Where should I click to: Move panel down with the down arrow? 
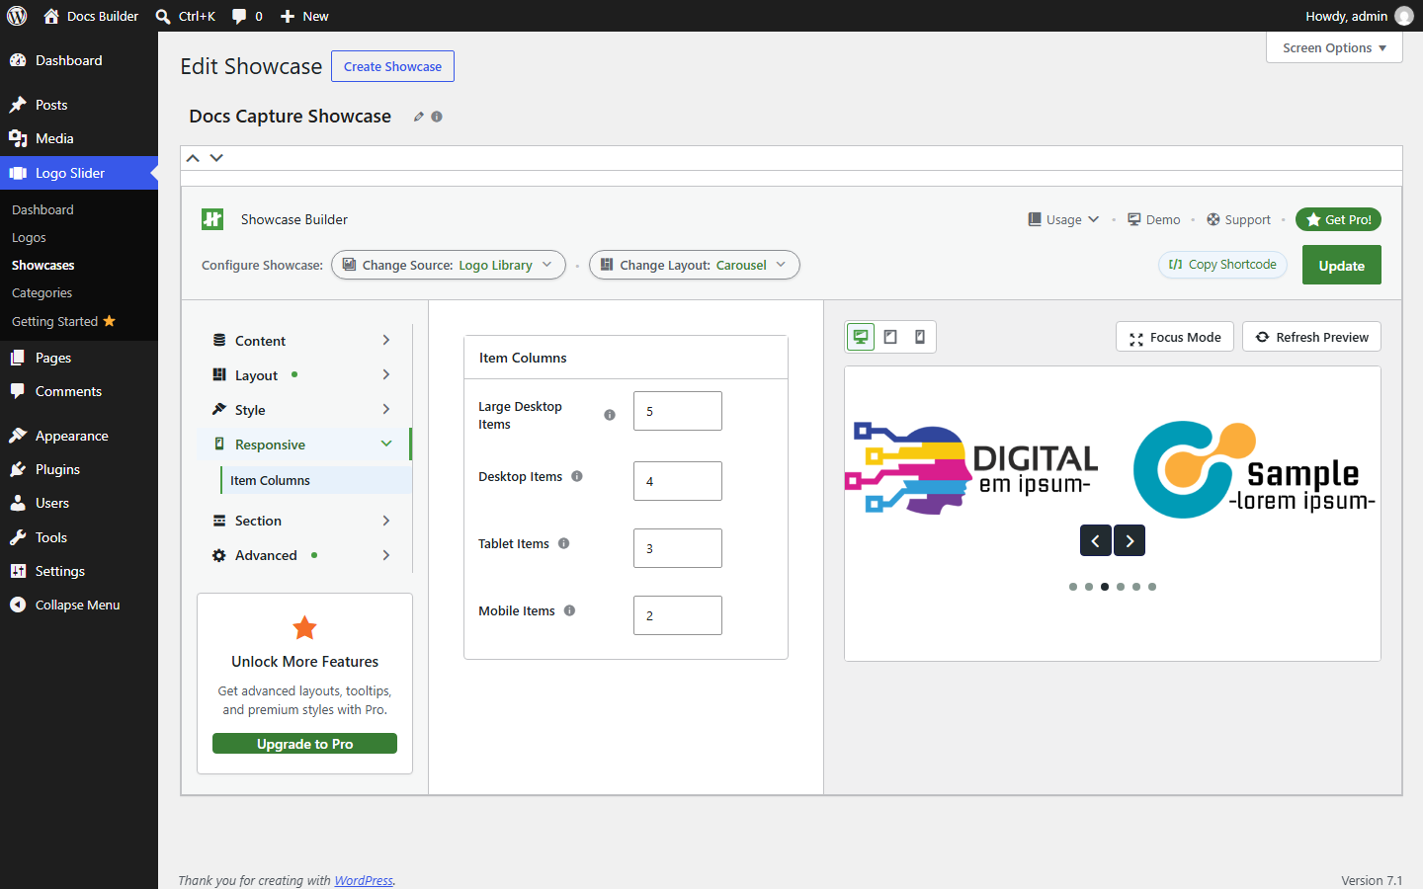216,158
